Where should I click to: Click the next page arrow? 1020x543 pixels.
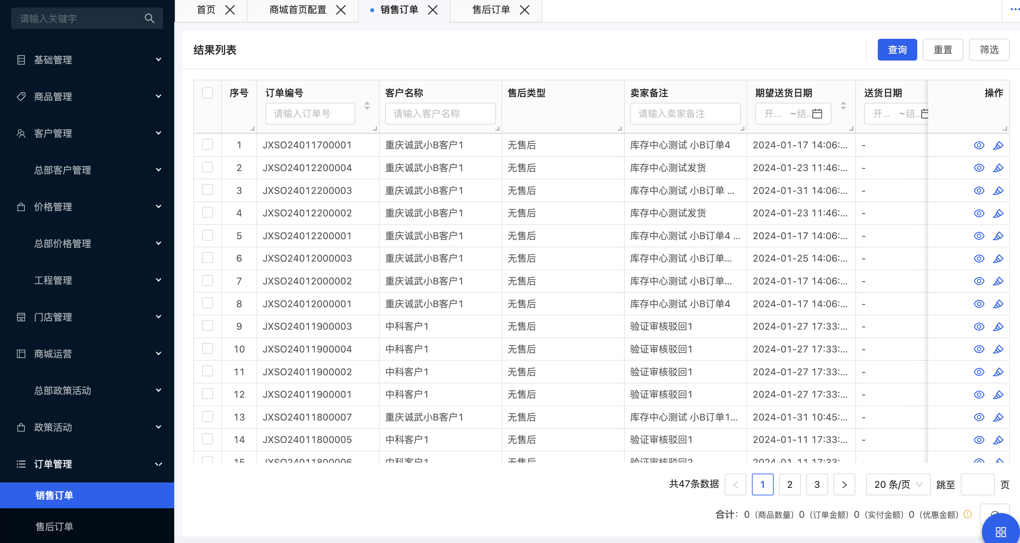point(844,484)
